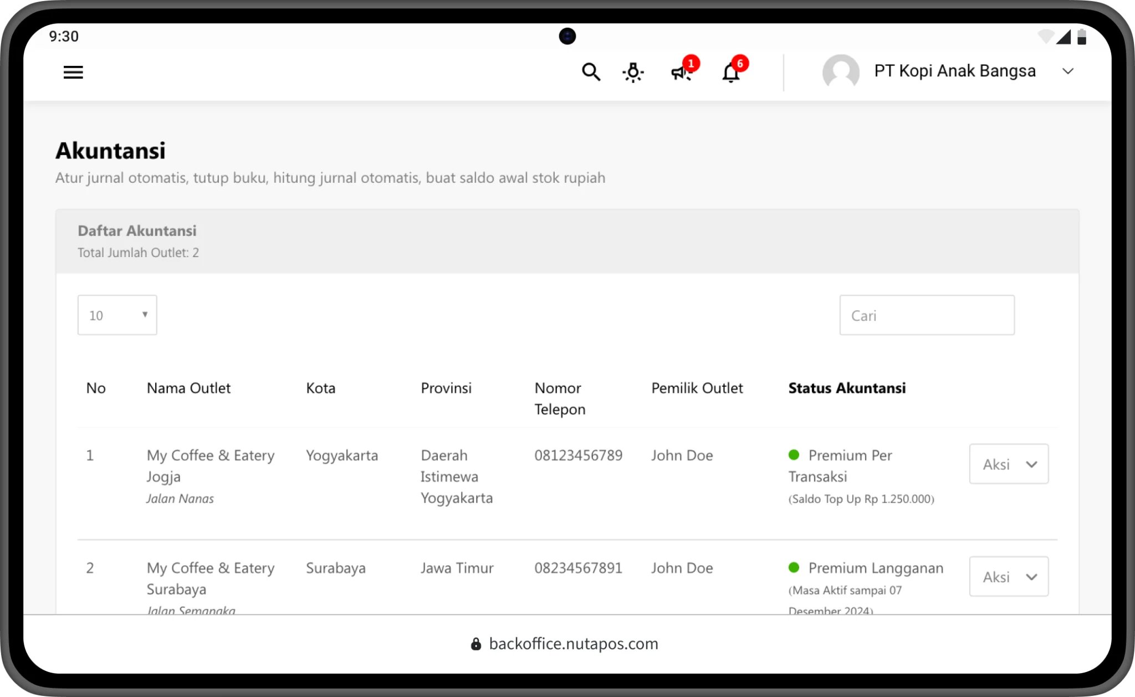Click into the Cari search field
Image resolution: width=1135 pixels, height=697 pixels.
tap(927, 315)
